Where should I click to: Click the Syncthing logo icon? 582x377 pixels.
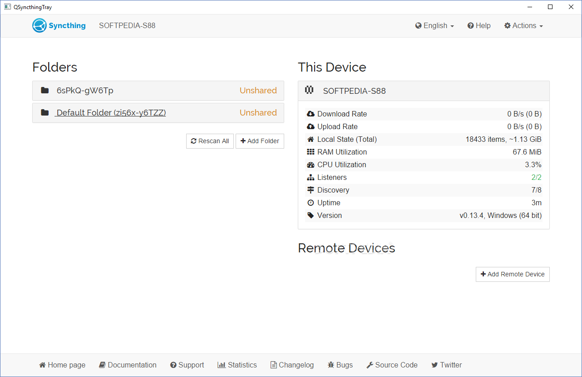point(39,25)
